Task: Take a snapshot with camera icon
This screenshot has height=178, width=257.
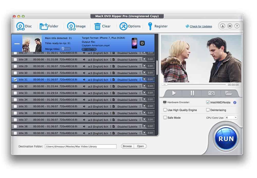Action: [x=211, y=93]
